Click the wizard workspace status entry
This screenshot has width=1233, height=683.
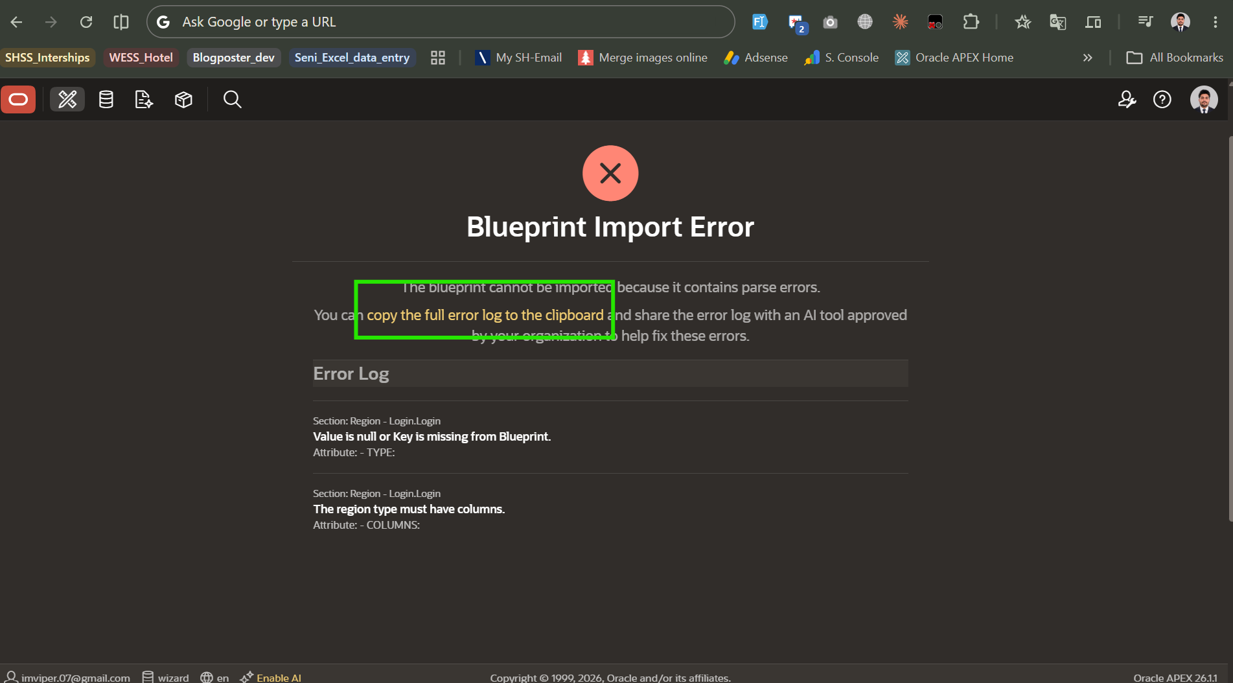click(166, 677)
